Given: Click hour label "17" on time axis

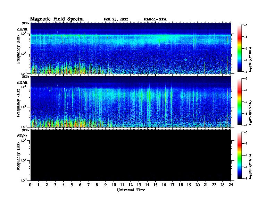Looking at the screenshot, I should tap(173, 185).
